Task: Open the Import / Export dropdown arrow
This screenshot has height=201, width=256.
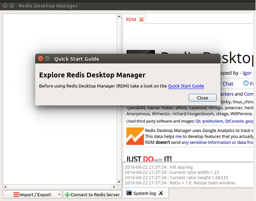Action: [59, 194]
